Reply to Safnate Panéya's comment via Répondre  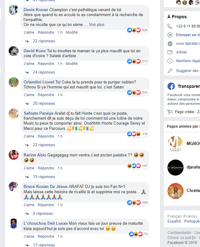[x=46, y=136]
